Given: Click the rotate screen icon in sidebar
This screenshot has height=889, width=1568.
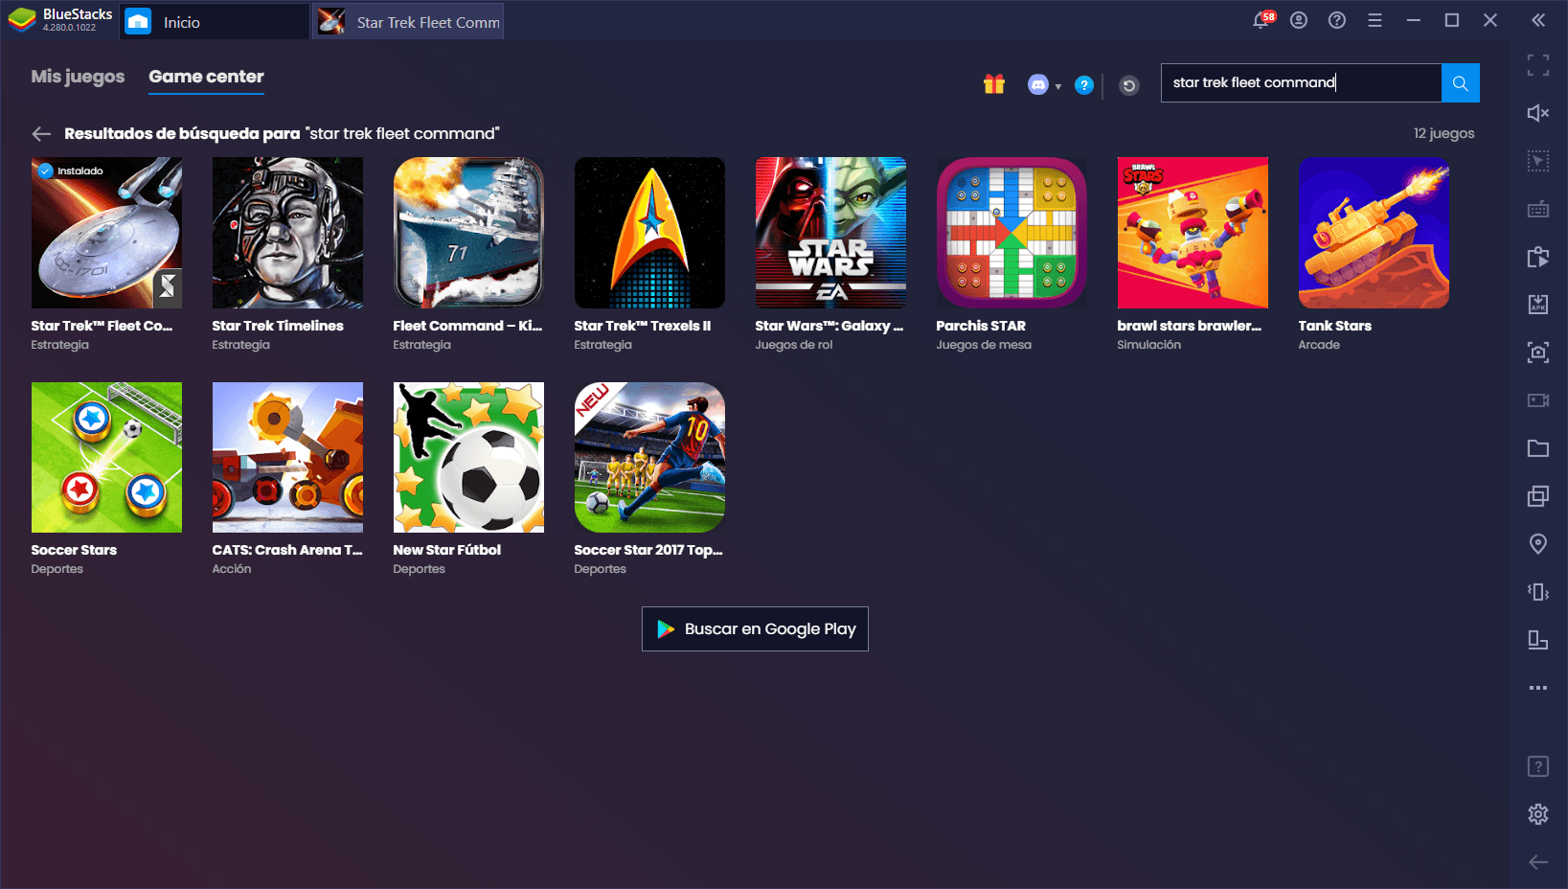Looking at the screenshot, I should tap(1538, 640).
